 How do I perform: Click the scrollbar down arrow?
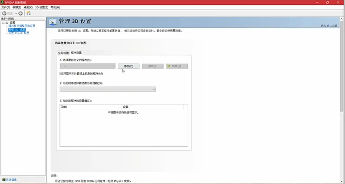click(342, 181)
